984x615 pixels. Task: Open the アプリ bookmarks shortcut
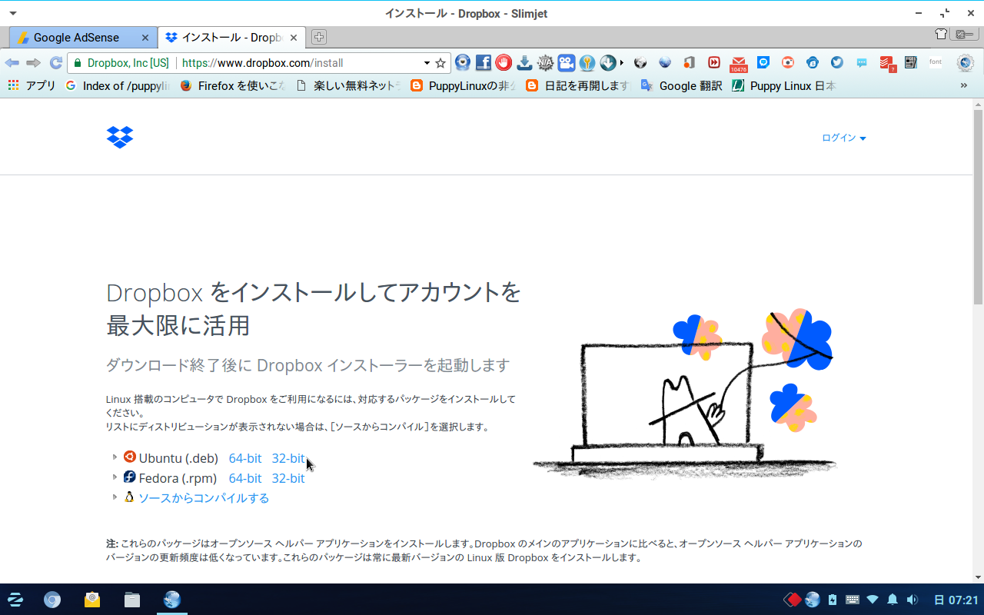coord(32,85)
